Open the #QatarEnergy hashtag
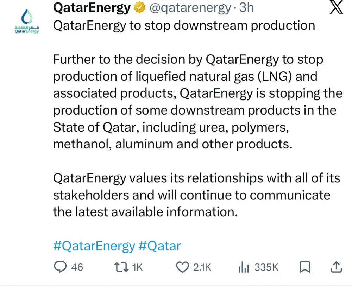 pos(94,246)
